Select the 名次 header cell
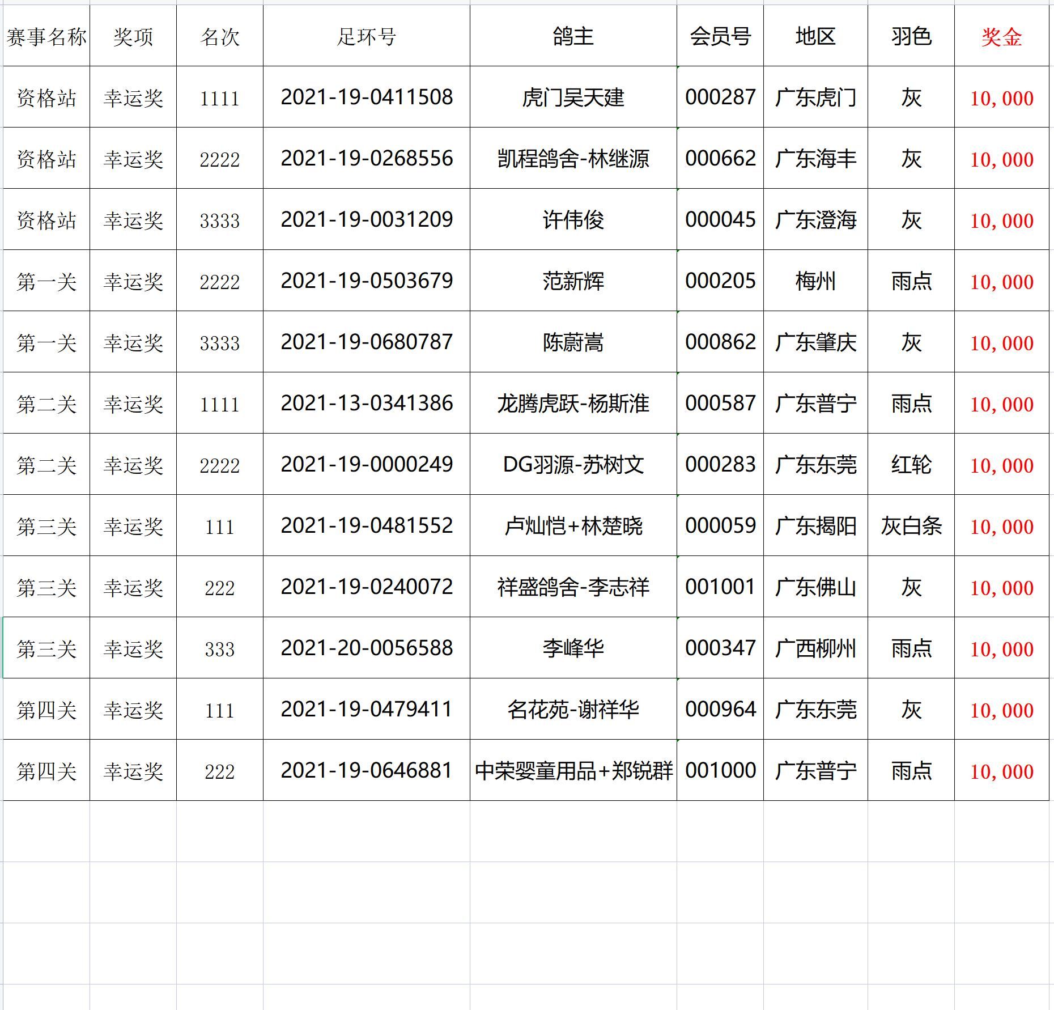This screenshot has width=1054, height=1010. pos(220,36)
